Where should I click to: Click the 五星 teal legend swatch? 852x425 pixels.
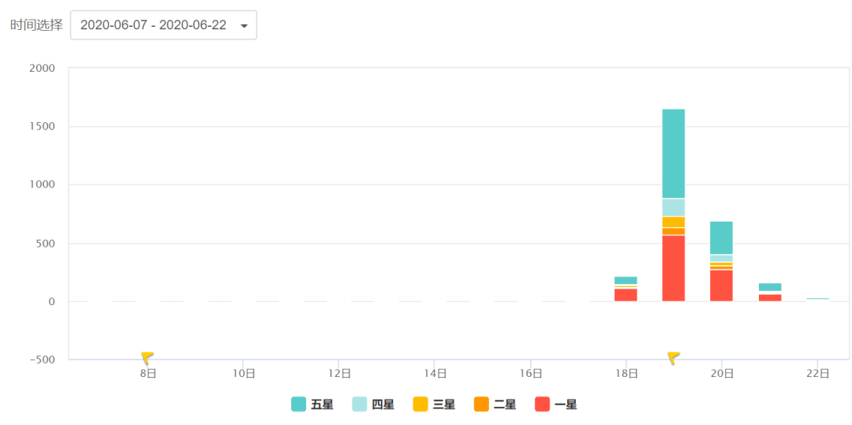[x=299, y=404]
